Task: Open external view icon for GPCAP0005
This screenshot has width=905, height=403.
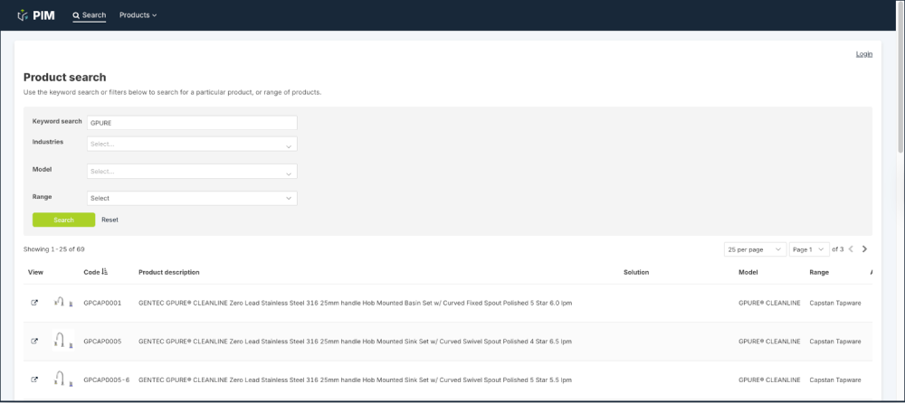Action: [x=34, y=341]
